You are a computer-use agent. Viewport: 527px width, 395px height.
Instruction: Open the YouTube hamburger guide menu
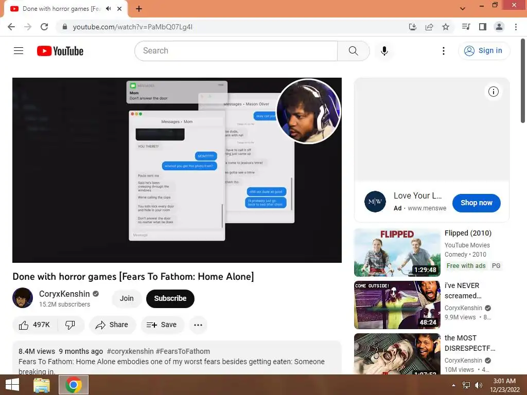(x=19, y=51)
